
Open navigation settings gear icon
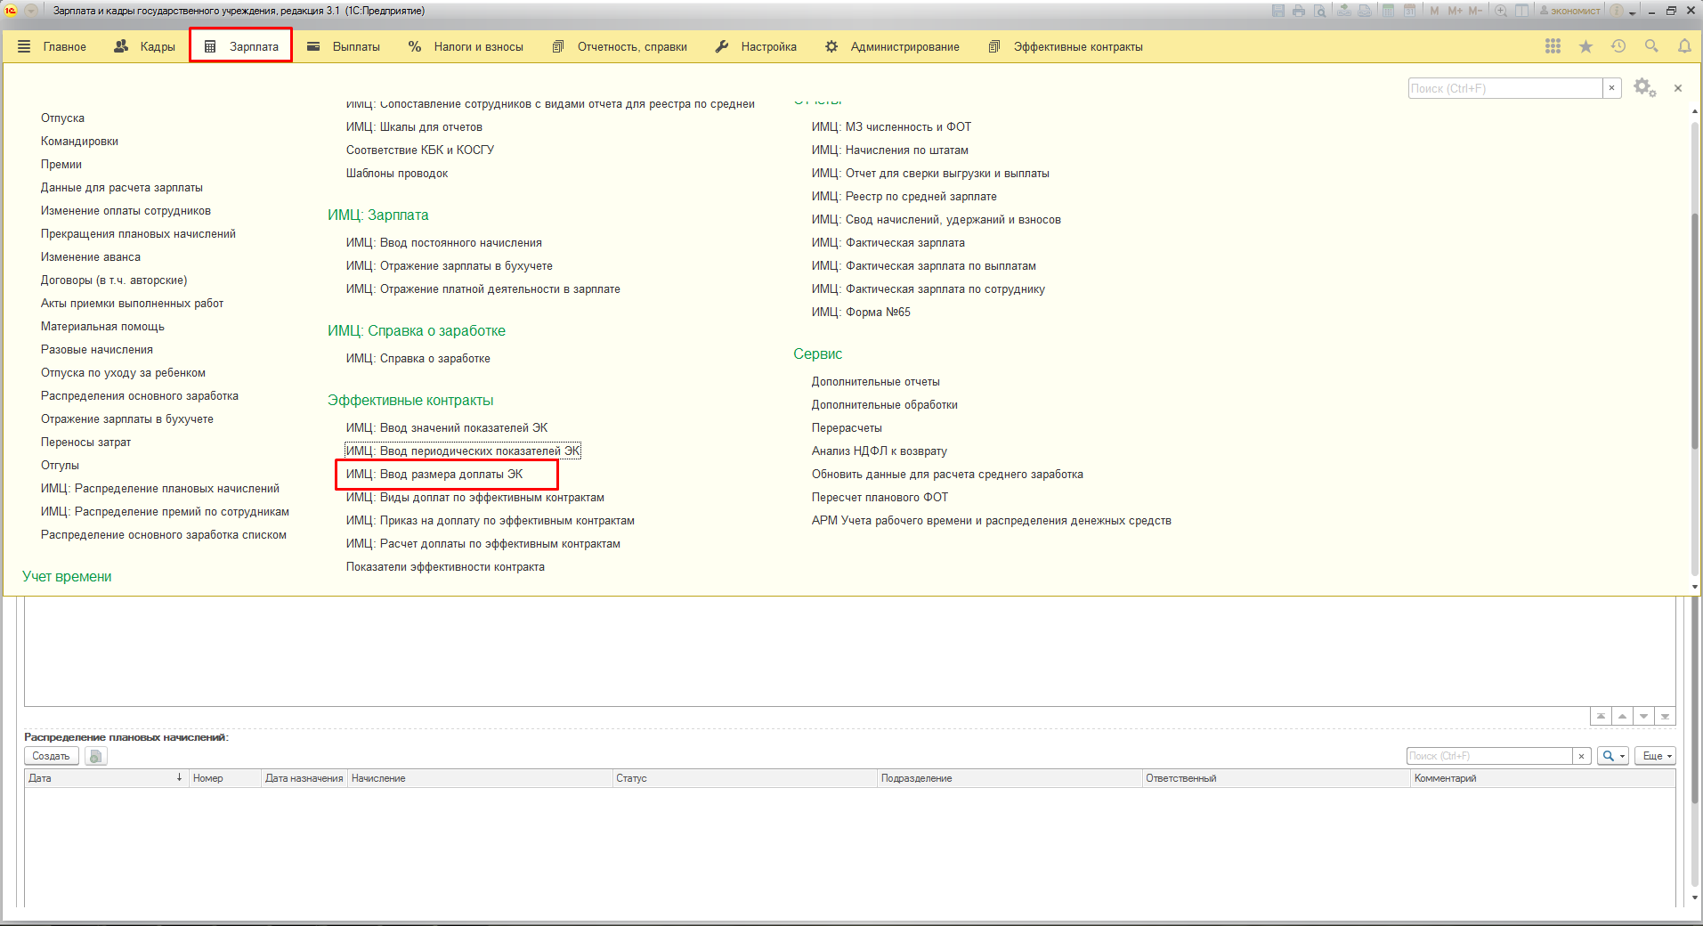(1643, 88)
